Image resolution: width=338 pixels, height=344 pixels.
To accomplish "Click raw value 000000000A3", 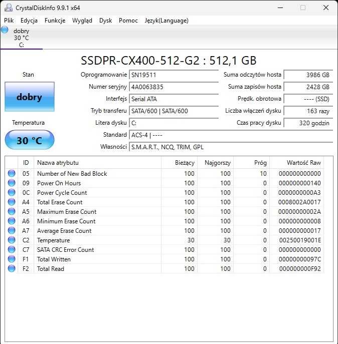I will 299,193.
